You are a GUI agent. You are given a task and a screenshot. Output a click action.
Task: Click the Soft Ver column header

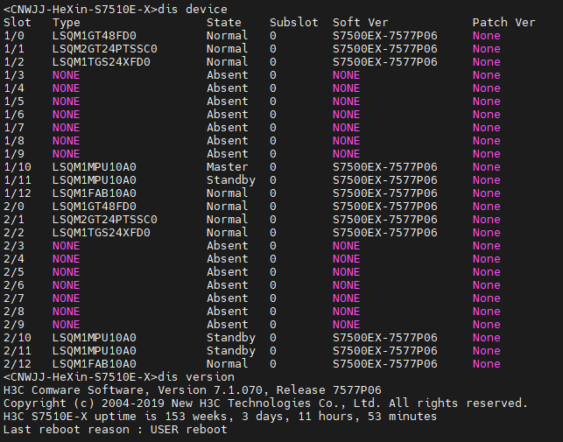[x=361, y=23]
